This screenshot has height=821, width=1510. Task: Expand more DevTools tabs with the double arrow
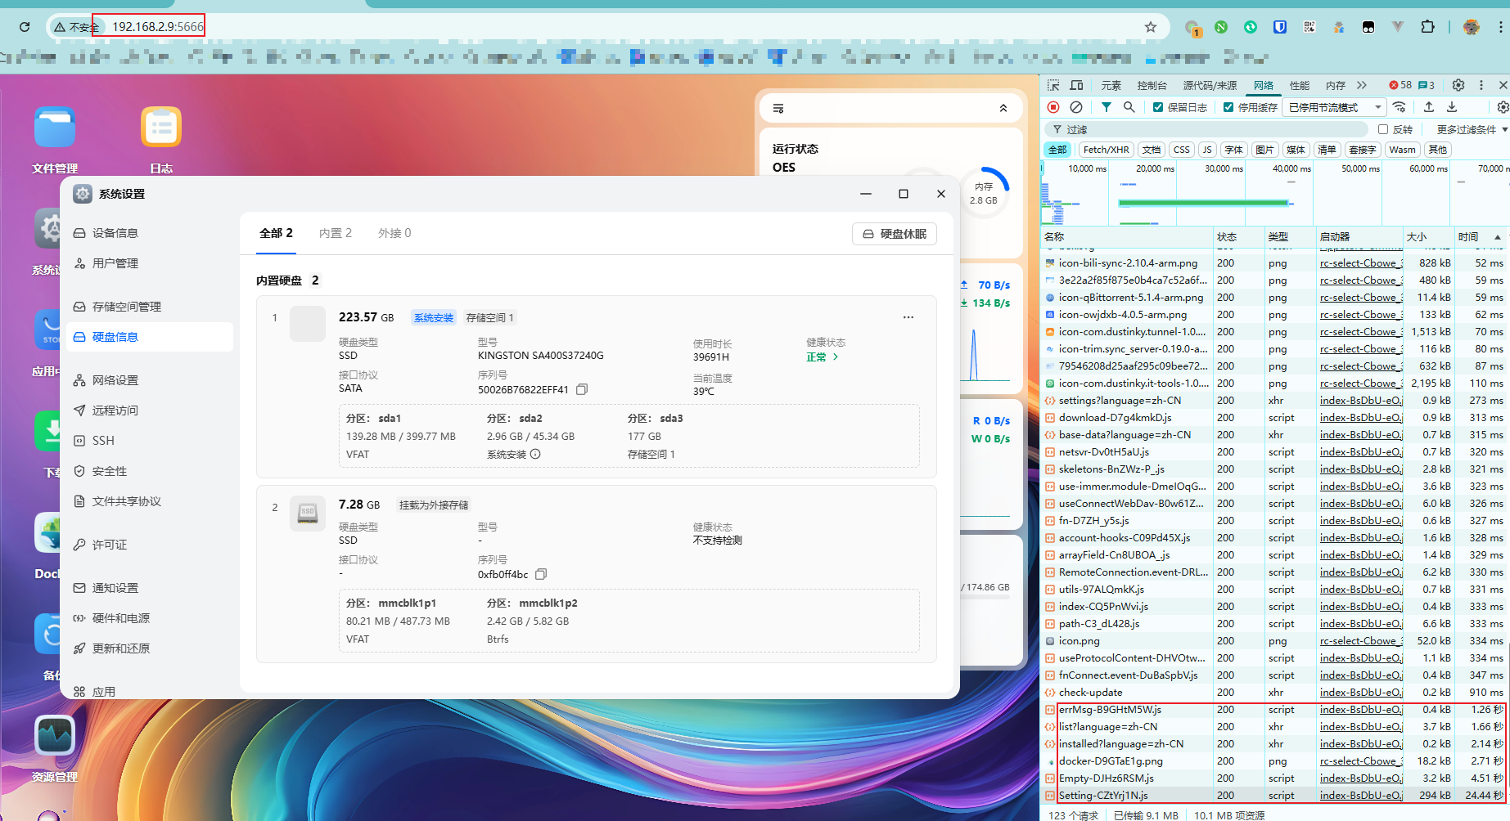(x=1362, y=85)
